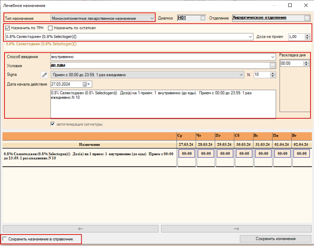Select the 00:00 cell for 01.04.24

tap(282, 154)
